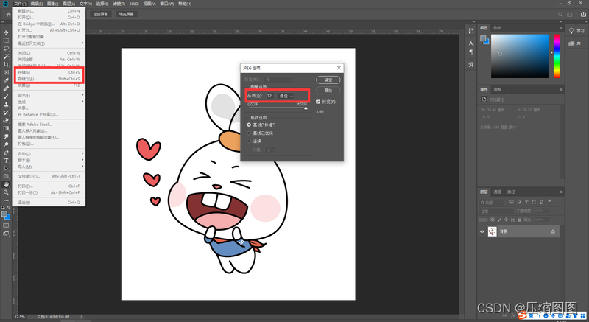Open the search icon in options bar
This screenshot has height=322, width=589.
(560, 14)
